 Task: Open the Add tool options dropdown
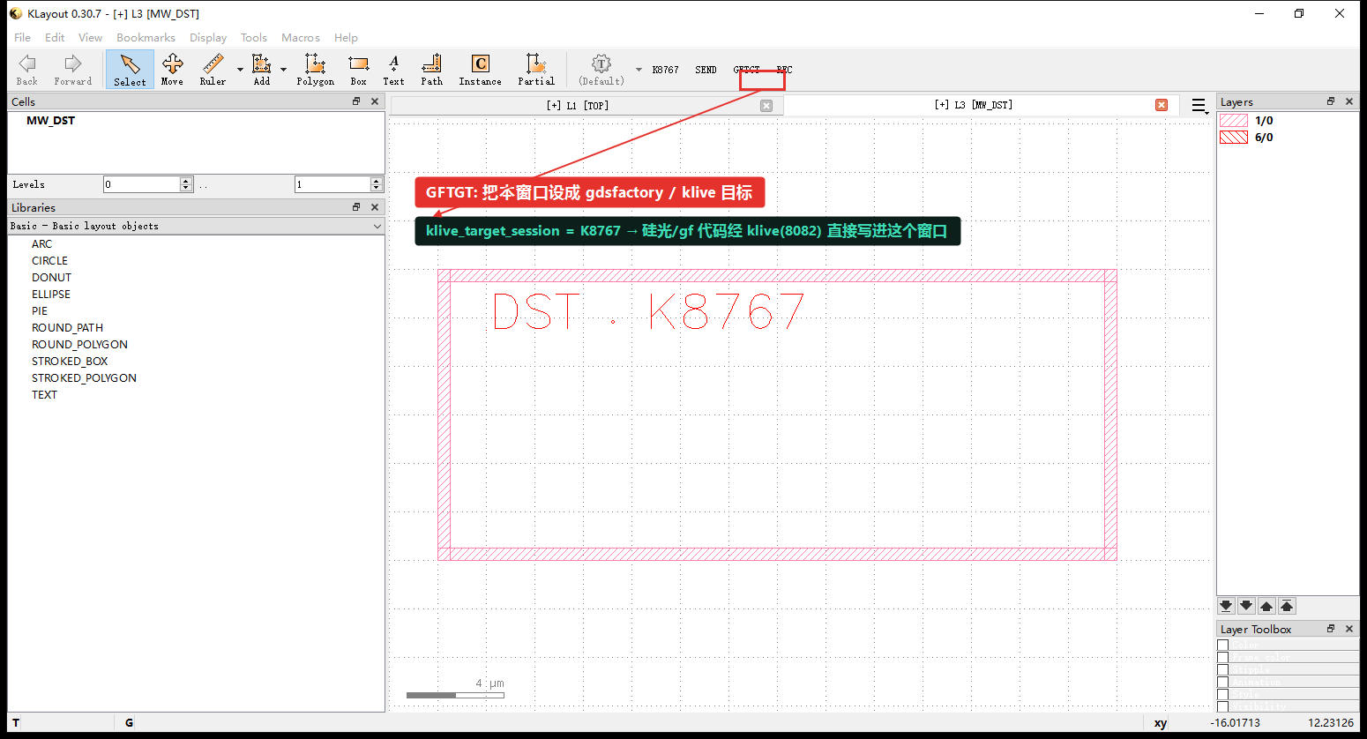[283, 70]
